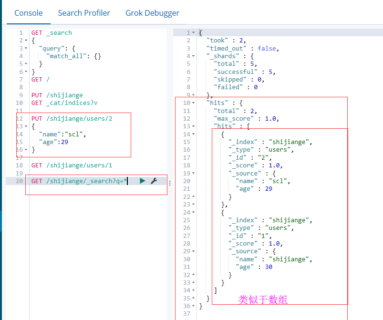Click the '"_id" : "2"' response line

250,158
